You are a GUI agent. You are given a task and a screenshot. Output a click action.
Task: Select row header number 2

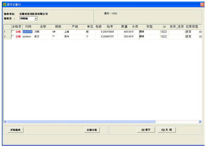pos(8,36)
